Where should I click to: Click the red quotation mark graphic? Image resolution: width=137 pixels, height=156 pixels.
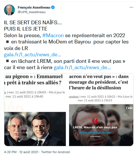tap(95, 121)
